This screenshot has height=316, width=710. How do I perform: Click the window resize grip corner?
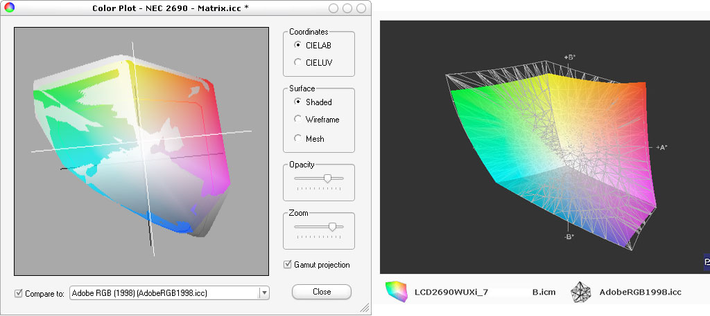coord(364,308)
